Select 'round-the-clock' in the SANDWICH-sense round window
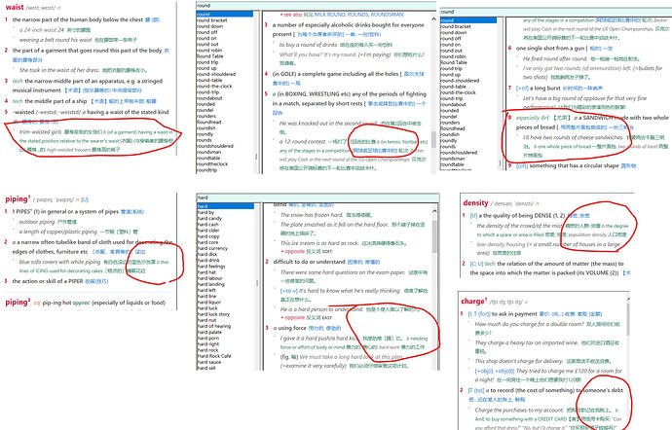672x430 pixels. (458, 92)
